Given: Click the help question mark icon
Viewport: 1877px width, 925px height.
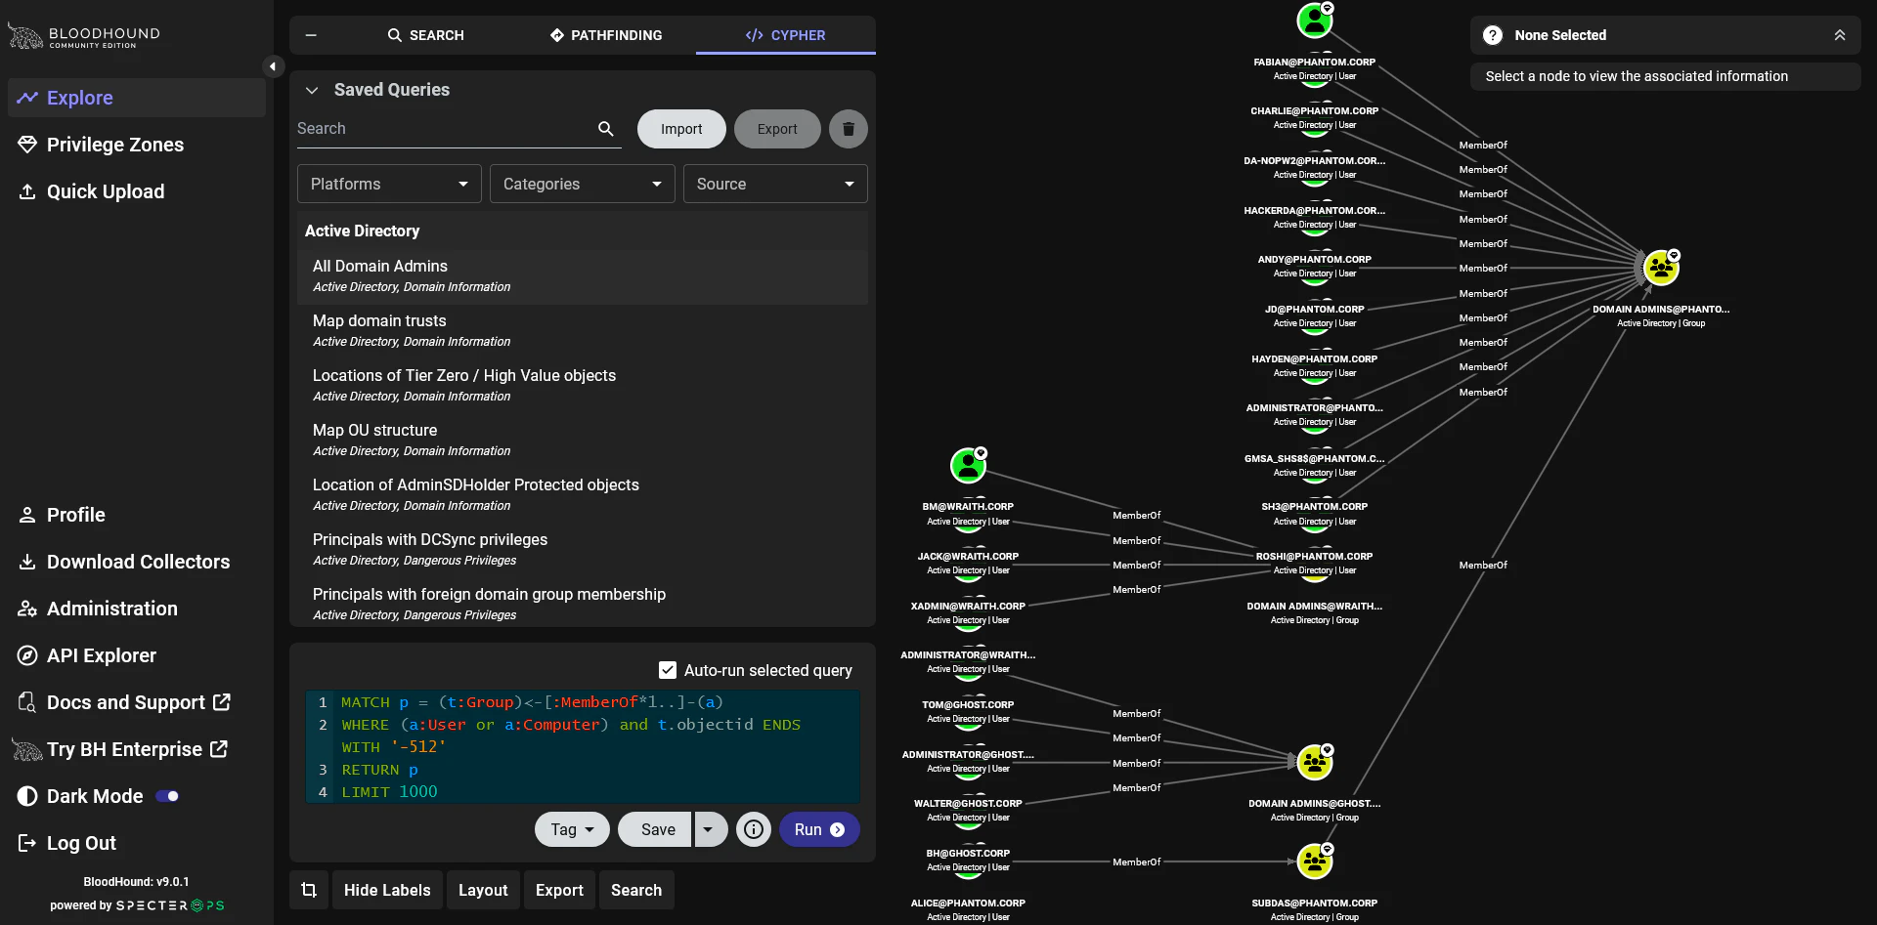Looking at the screenshot, I should (1493, 35).
